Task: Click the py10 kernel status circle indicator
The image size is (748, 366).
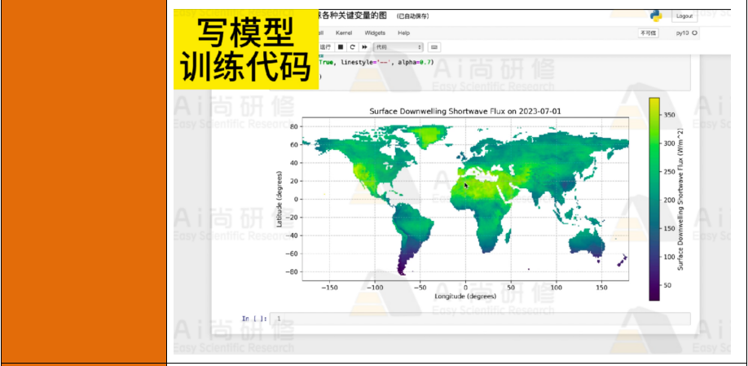Action: (694, 33)
